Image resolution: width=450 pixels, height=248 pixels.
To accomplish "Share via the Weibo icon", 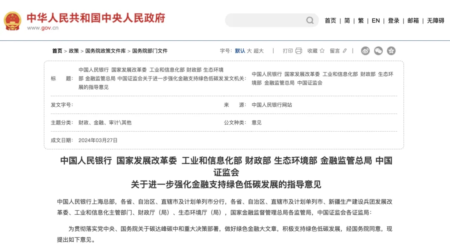I will tap(365, 51).
